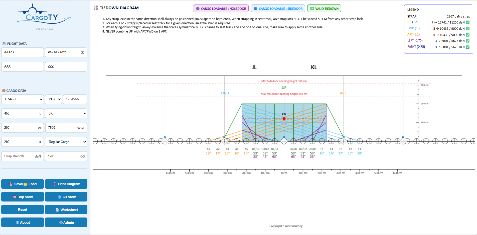Open the Worksheet

[66, 209]
